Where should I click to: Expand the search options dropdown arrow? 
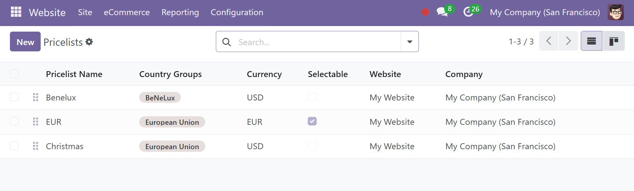[x=410, y=42]
